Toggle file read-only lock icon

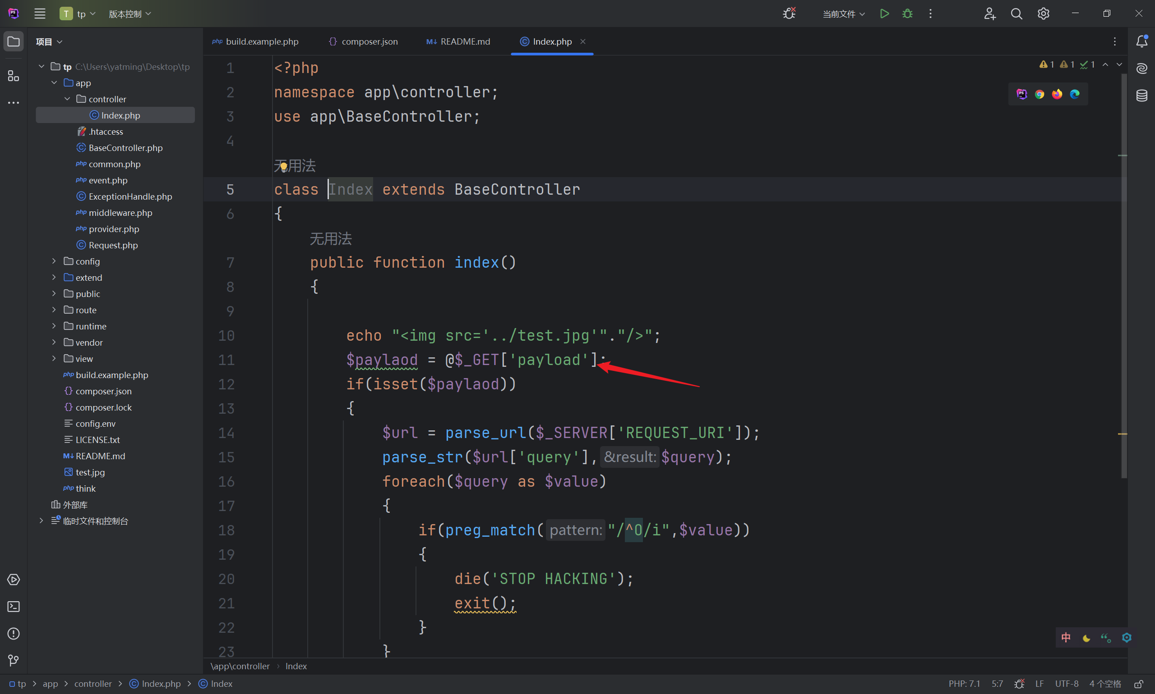pyautogui.click(x=1139, y=684)
